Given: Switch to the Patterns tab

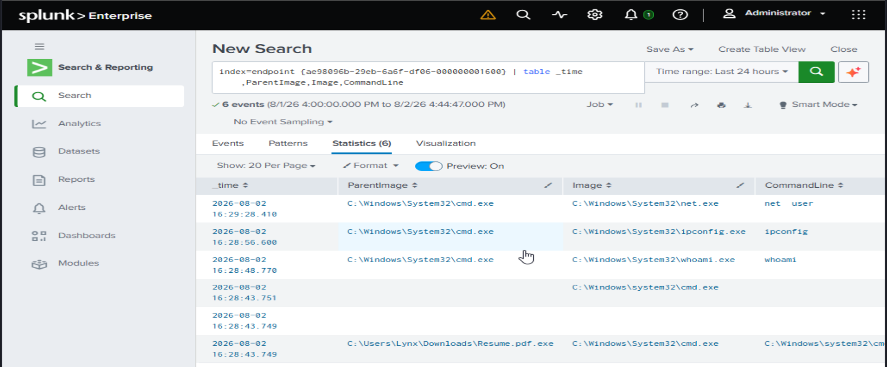Looking at the screenshot, I should 288,143.
